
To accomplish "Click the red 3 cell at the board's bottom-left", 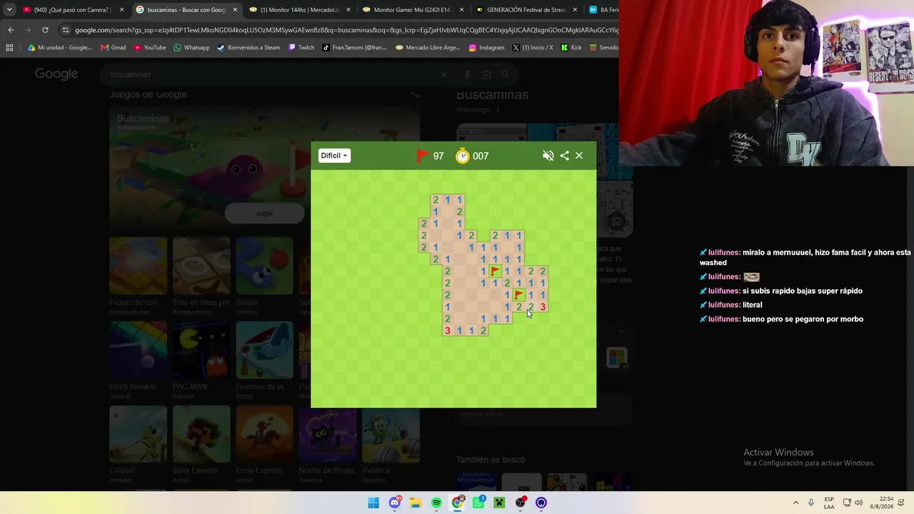I will click(448, 331).
